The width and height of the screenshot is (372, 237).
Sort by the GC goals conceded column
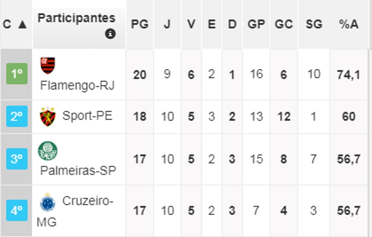pyautogui.click(x=284, y=23)
